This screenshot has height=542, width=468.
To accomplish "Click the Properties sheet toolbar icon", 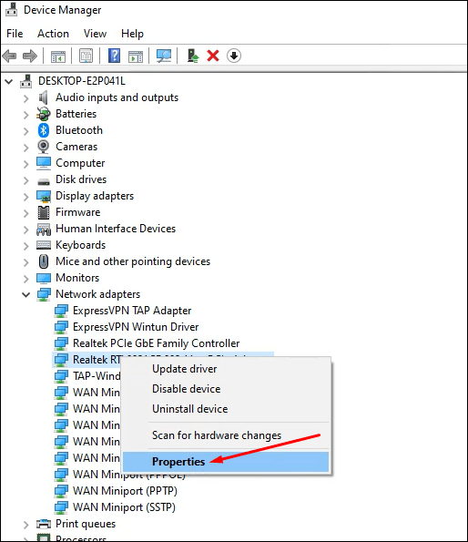I will pos(86,56).
